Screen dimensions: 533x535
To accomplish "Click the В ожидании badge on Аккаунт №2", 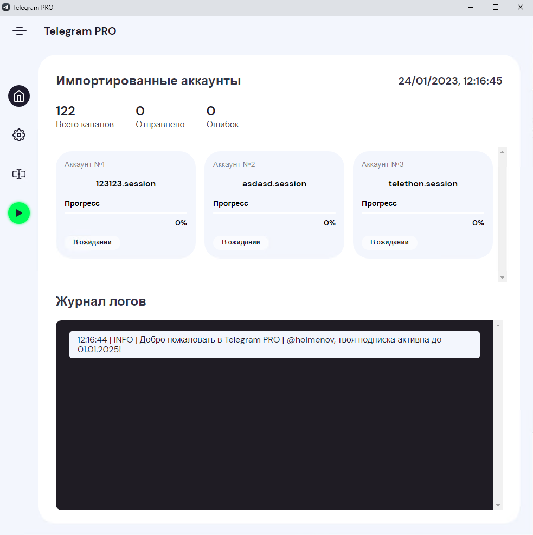I will 240,242.
